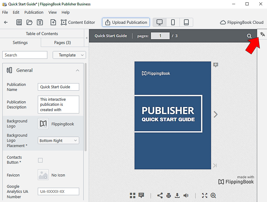Click the Quick Start Guide title in preview
The height and width of the screenshot is (202, 267).
(x=111, y=36)
